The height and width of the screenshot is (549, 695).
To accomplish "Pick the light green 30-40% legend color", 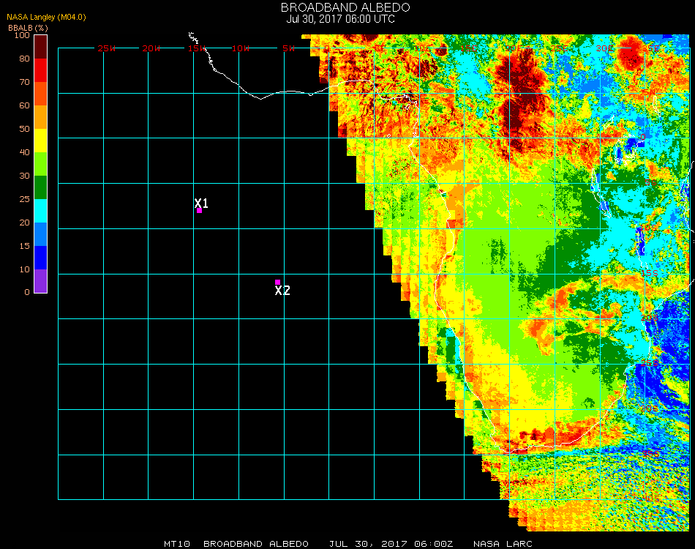I will 41,163.
